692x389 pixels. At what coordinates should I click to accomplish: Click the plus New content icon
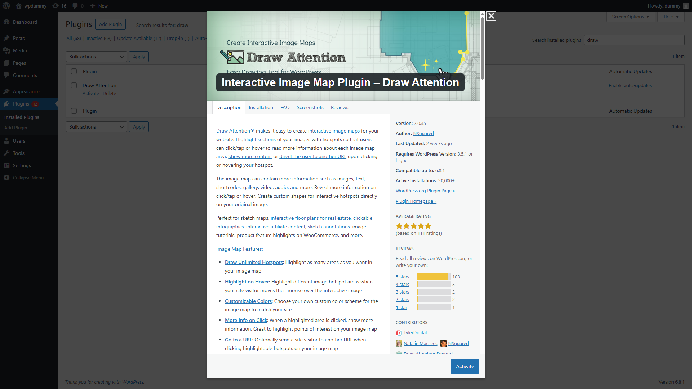(93, 6)
